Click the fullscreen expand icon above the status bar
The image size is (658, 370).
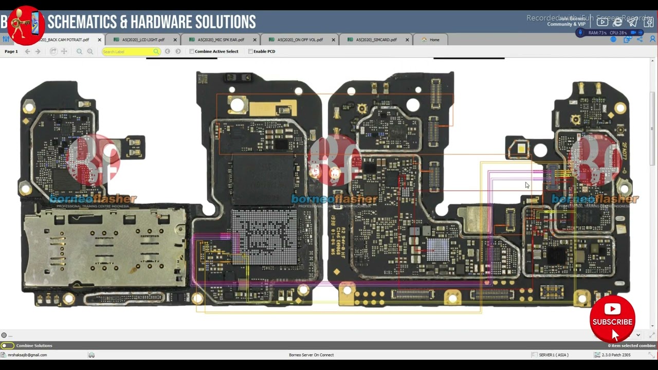tap(652, 335)
